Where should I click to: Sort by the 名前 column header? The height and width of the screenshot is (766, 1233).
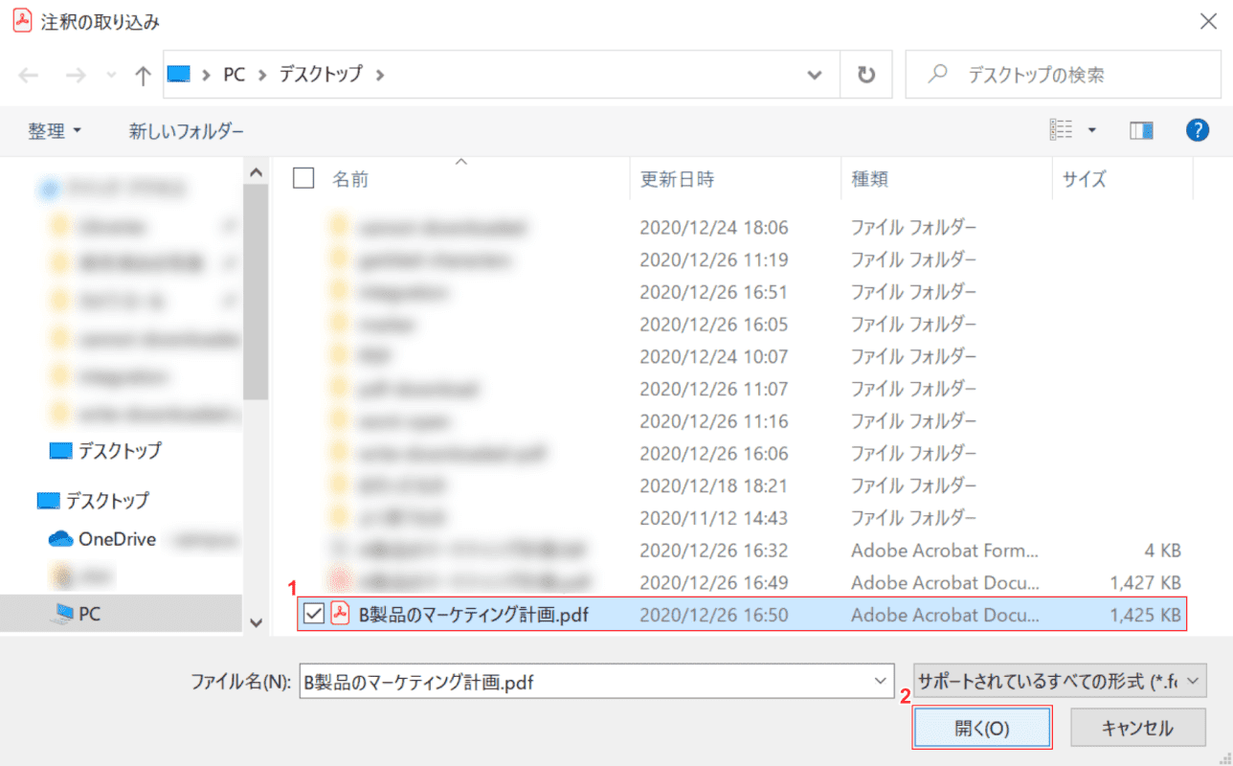point(350,179)
